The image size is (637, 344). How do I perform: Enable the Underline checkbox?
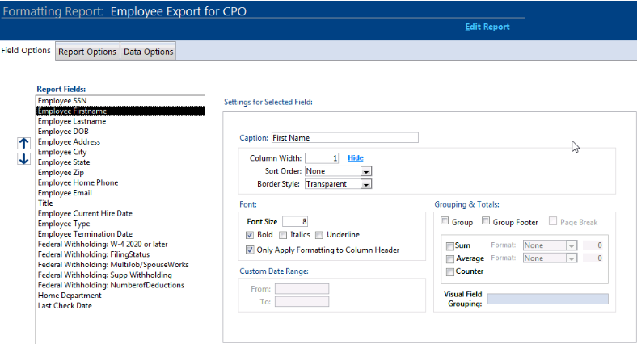320,235
